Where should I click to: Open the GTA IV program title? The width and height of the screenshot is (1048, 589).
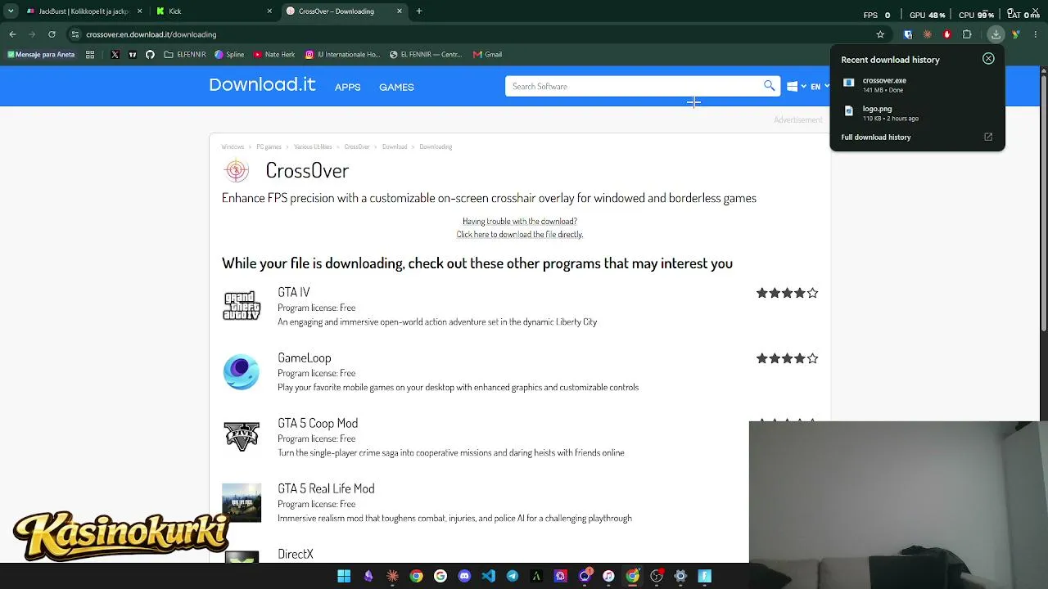click(x=294, y=292)
